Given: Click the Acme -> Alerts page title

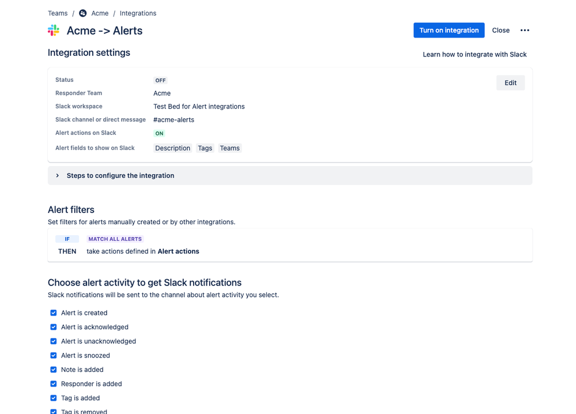Looking at the screenshot, I should pyautogui.click(x=104, y=31).
